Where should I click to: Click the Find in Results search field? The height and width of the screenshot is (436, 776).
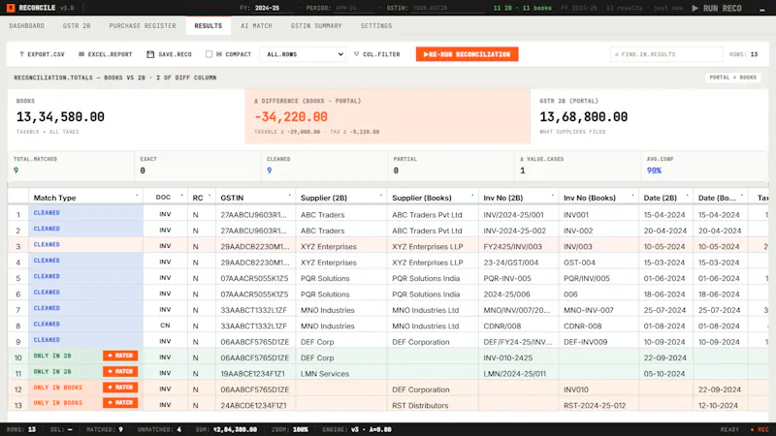click(666, 54)
